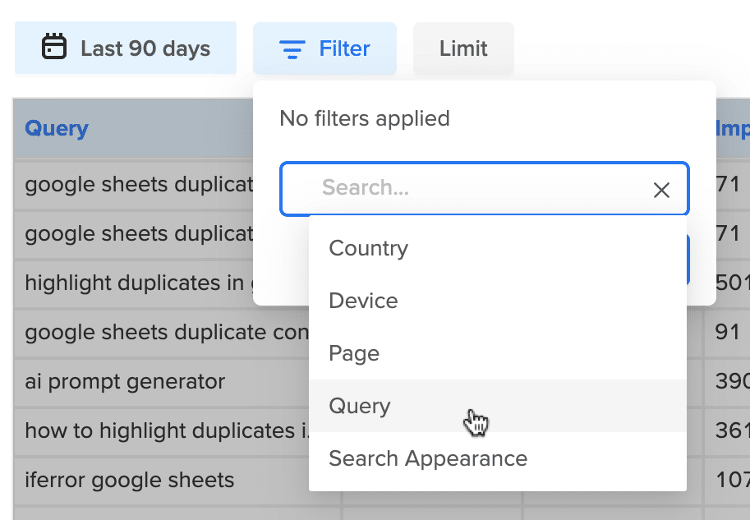Click the value 91 in the table
Viewport: 750px width, 520px height.
click(x=728, y=332)
